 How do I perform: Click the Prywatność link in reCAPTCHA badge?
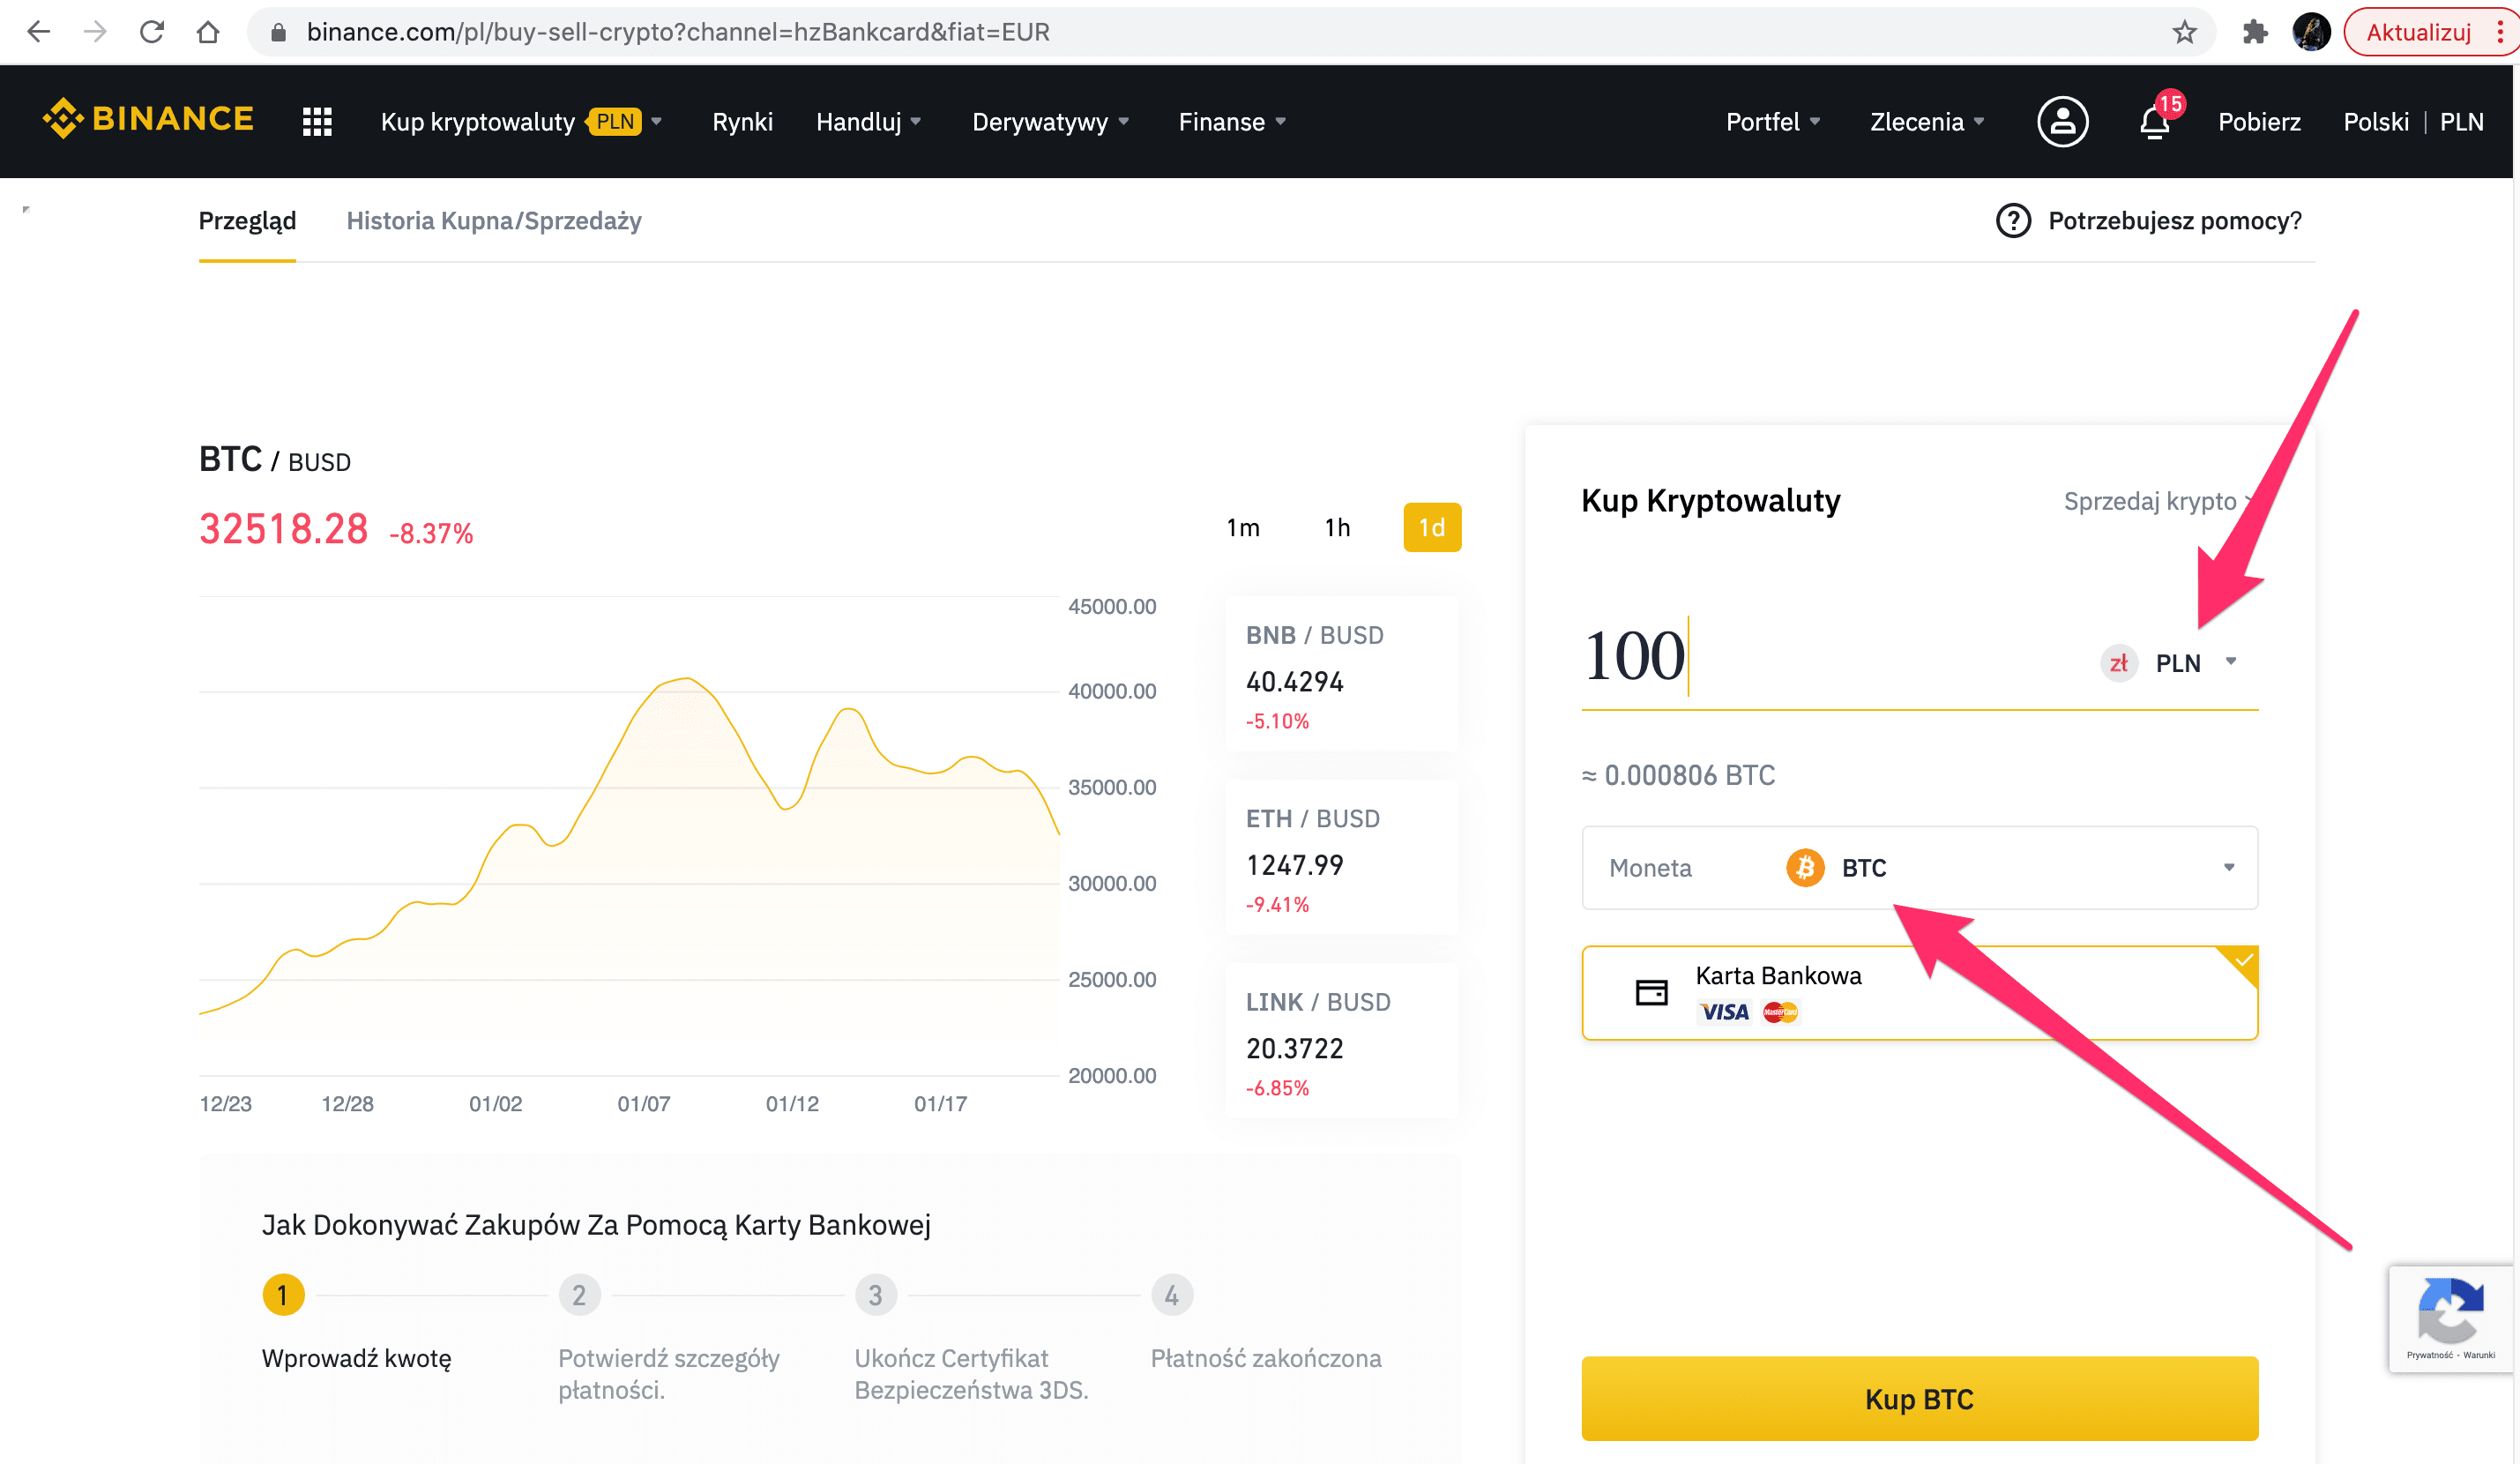[x=2429, y=1355]
